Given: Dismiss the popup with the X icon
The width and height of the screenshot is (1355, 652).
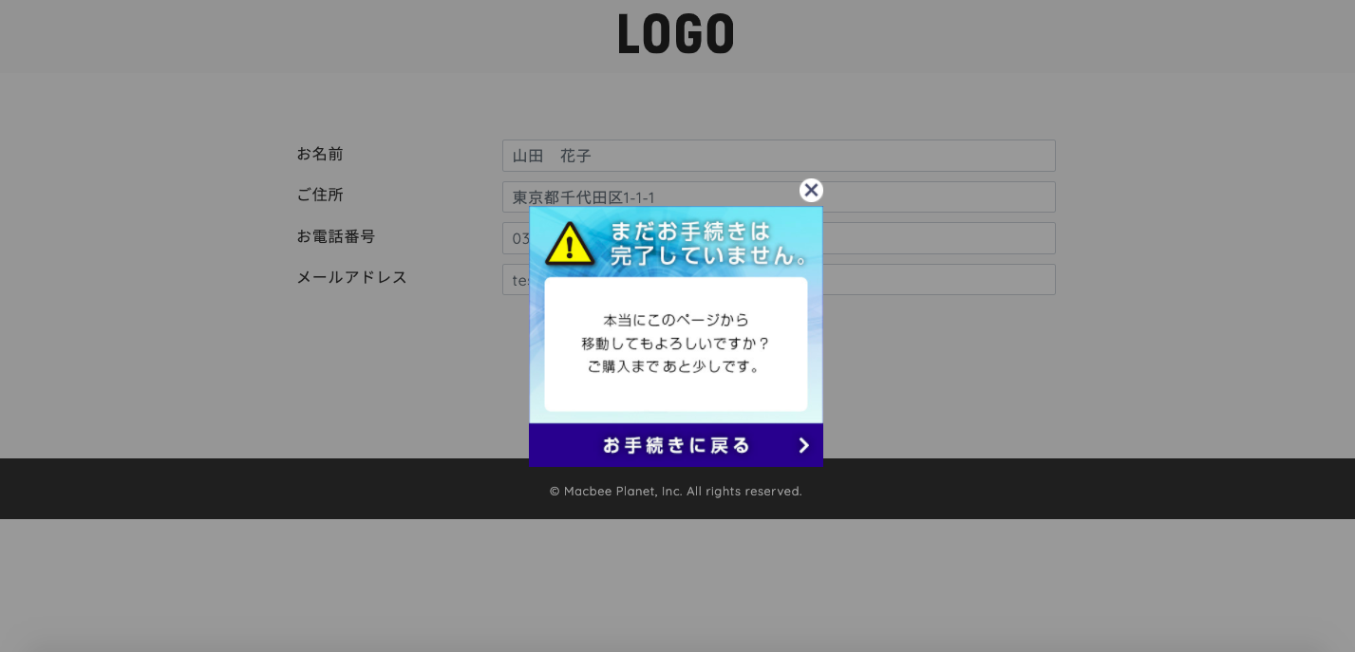Looking at the screenshot, I should [811, 190].
